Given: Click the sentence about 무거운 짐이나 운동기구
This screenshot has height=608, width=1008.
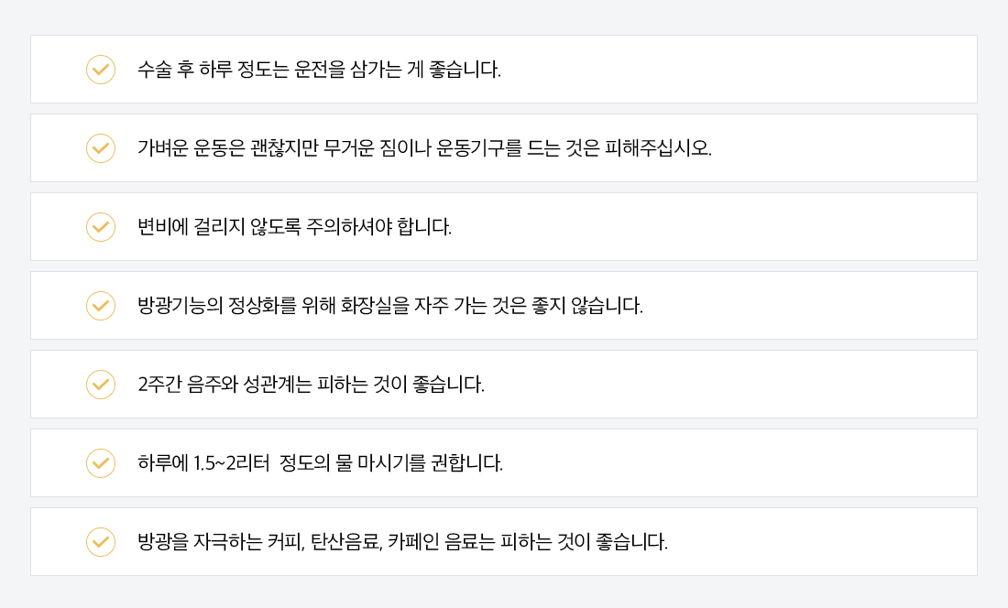Looking at the screenshot, I should (424, 148).
